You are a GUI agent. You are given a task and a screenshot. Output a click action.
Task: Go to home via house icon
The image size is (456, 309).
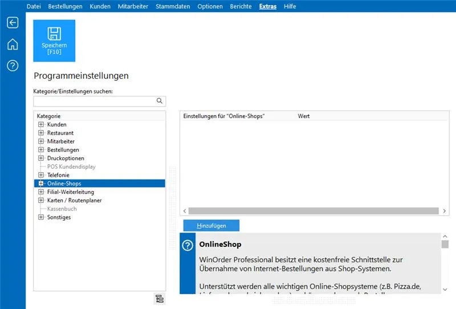click(13, 44)
